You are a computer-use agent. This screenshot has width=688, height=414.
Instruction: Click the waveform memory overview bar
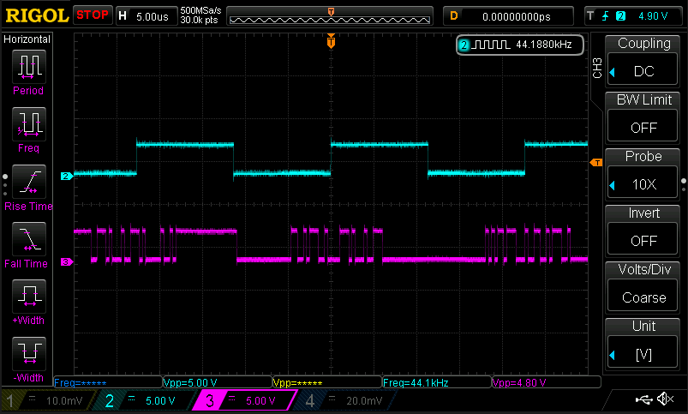pos(330,16)
